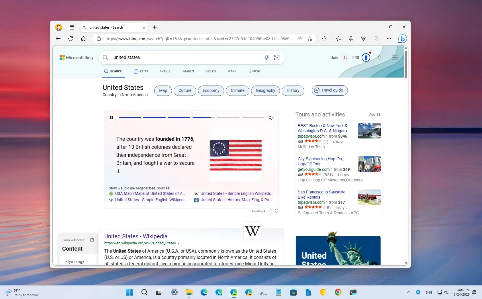Open the Extensions puzzle icon
The image size is (482, 299).
click(x=324, y=39)
